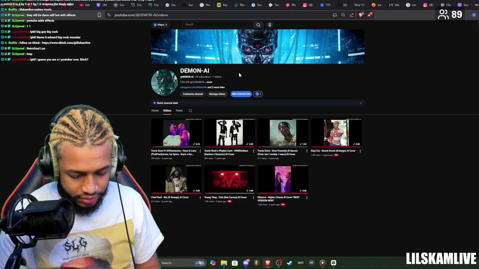Click the 'Travis Scott - Urus Freestyle' title
This screenshot has height=269, width=479.
[278, 152]
